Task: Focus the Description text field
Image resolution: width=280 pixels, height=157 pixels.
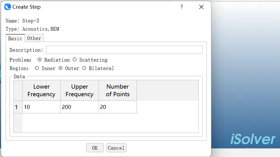Action: click(x=124, y=50)
